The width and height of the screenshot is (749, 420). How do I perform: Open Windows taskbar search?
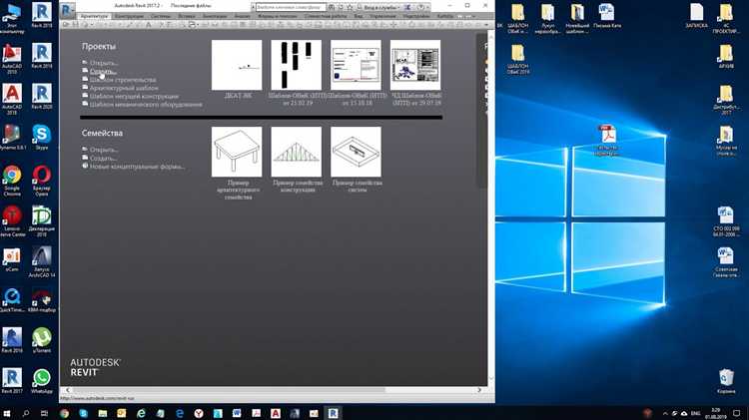tap(26, 413)
